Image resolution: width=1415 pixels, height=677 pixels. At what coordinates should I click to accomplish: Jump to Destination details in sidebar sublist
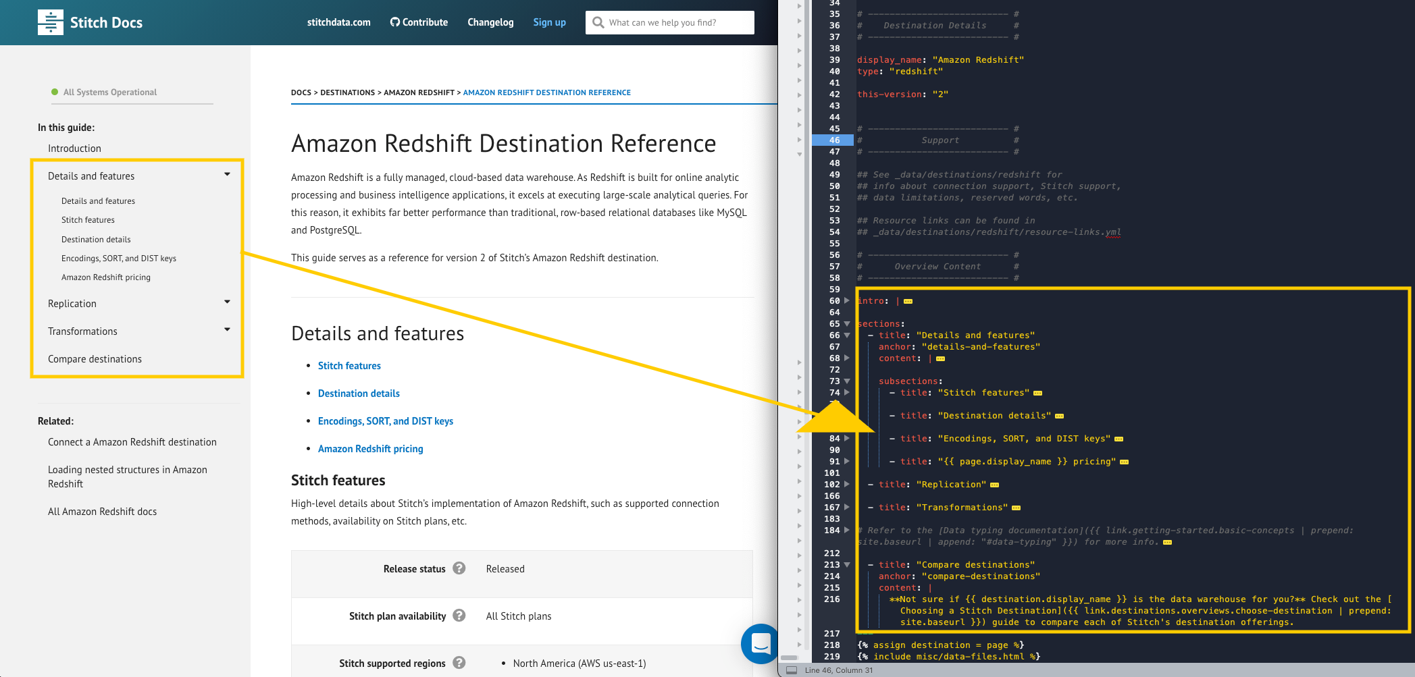[96, 240]
